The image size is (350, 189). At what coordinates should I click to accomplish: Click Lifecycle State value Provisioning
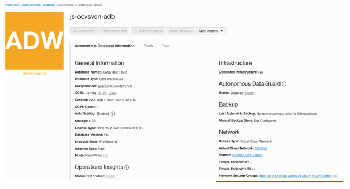[108, 142]
